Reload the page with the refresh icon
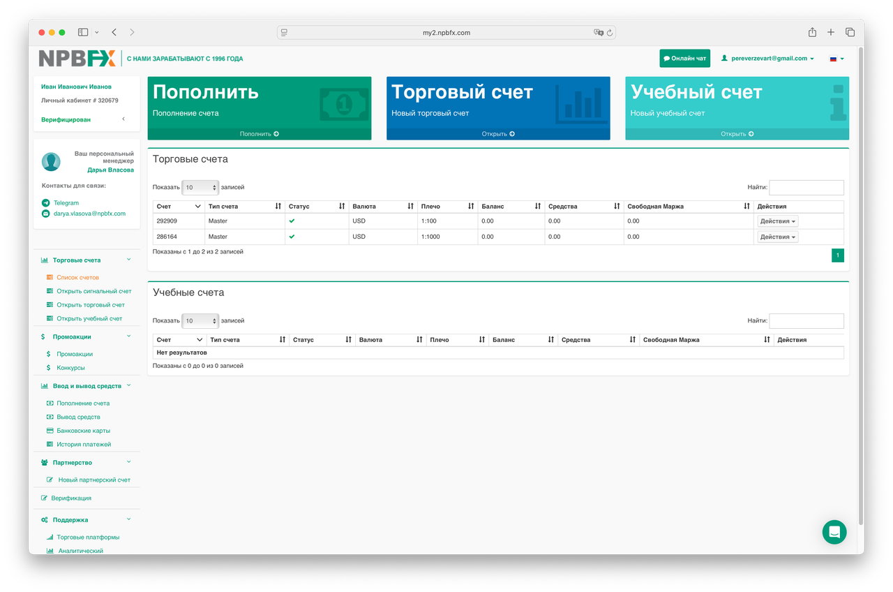 (610, 33)
